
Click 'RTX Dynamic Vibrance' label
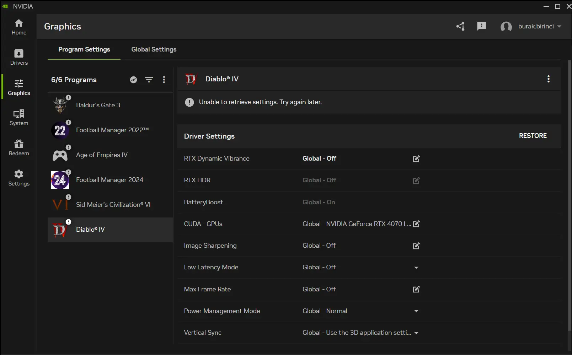[x=216, y=158]
